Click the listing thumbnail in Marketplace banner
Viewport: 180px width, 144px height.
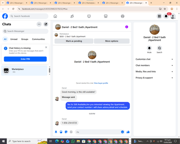click(x=56, y=35)
